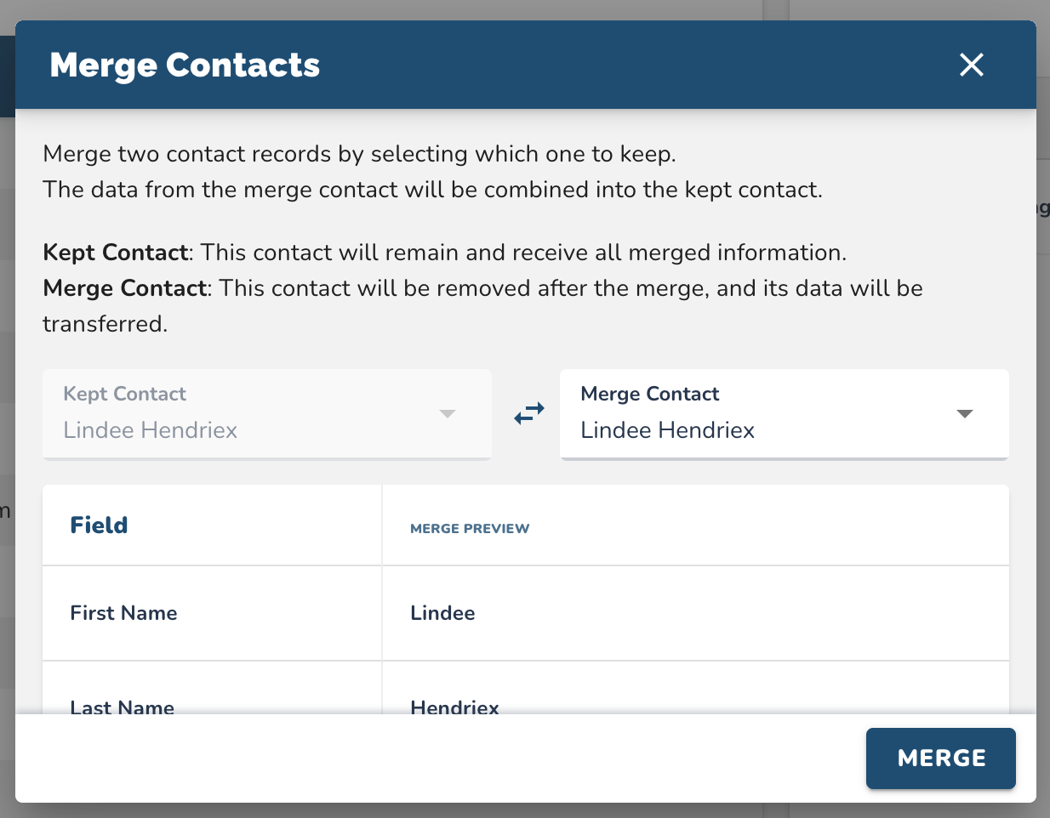Open the Kept Contact dropdown
This screenshot has width=1050, height=818.
(266, 414)
